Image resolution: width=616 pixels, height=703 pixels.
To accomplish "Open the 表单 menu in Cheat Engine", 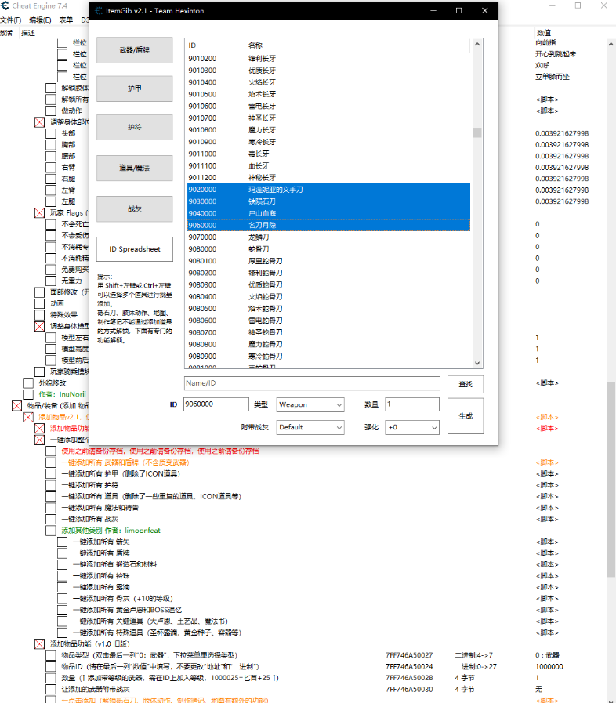I will (x=66, y=20).
